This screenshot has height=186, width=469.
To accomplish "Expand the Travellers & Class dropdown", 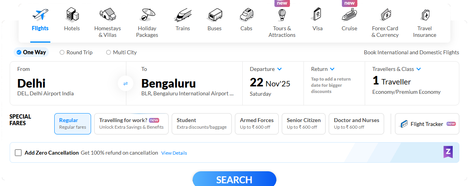I will pyautogui.click(x=419, y=69).
